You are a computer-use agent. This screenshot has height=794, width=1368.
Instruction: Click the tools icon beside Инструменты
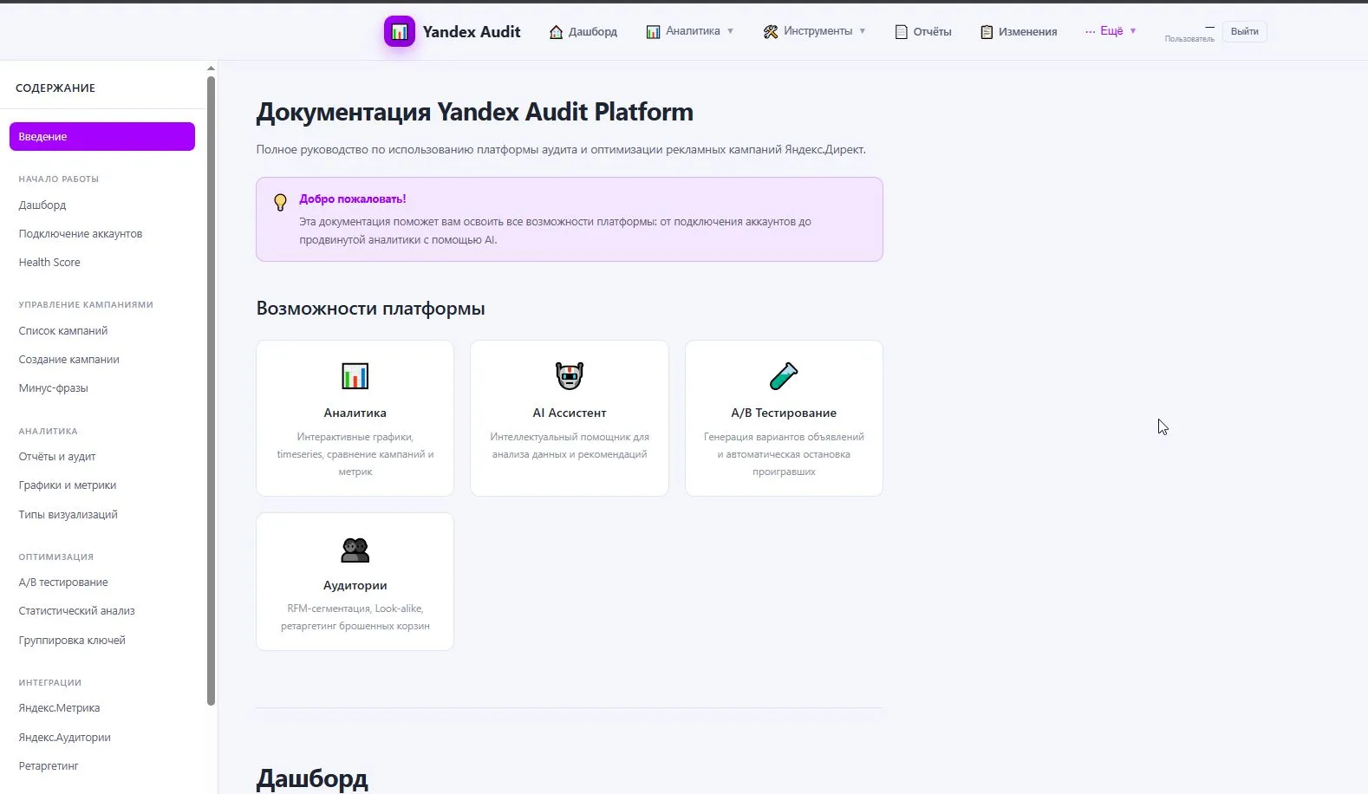click(771, 32)
